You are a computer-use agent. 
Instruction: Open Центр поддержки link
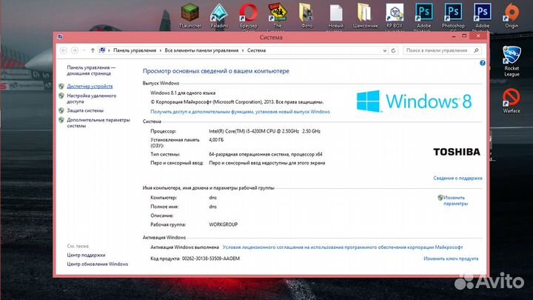86,255
